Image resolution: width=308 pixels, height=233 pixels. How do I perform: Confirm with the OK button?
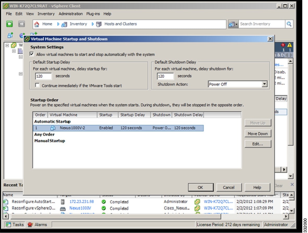(x=201, y=187)
